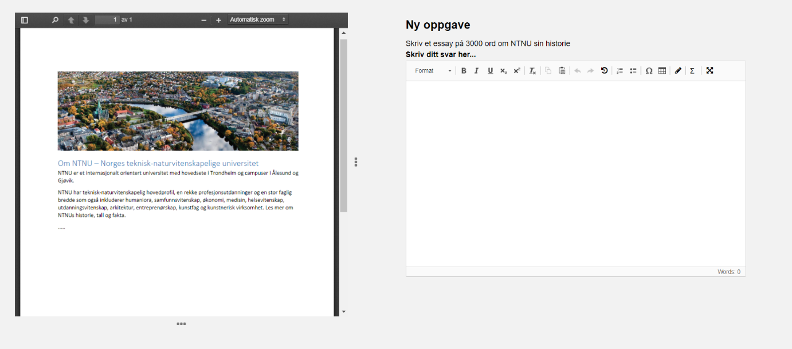The height and width of the screenshot is (349, 792).
Task: Open the Automatisk zoom dropdown
Action: tap(258, 20)
